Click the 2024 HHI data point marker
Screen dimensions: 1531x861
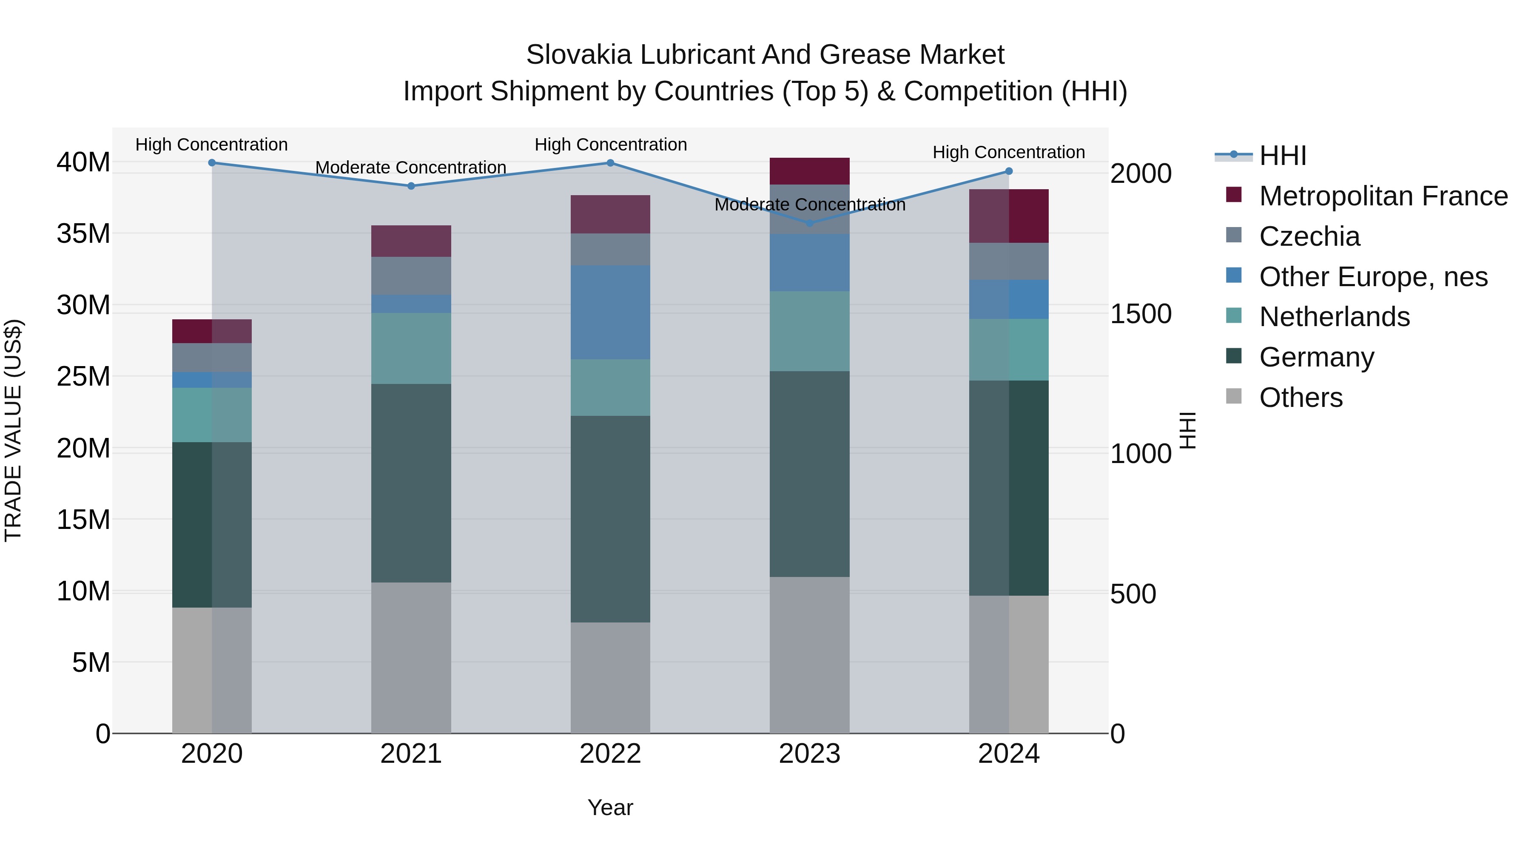pyautogui.click(x=1009, y=171)
